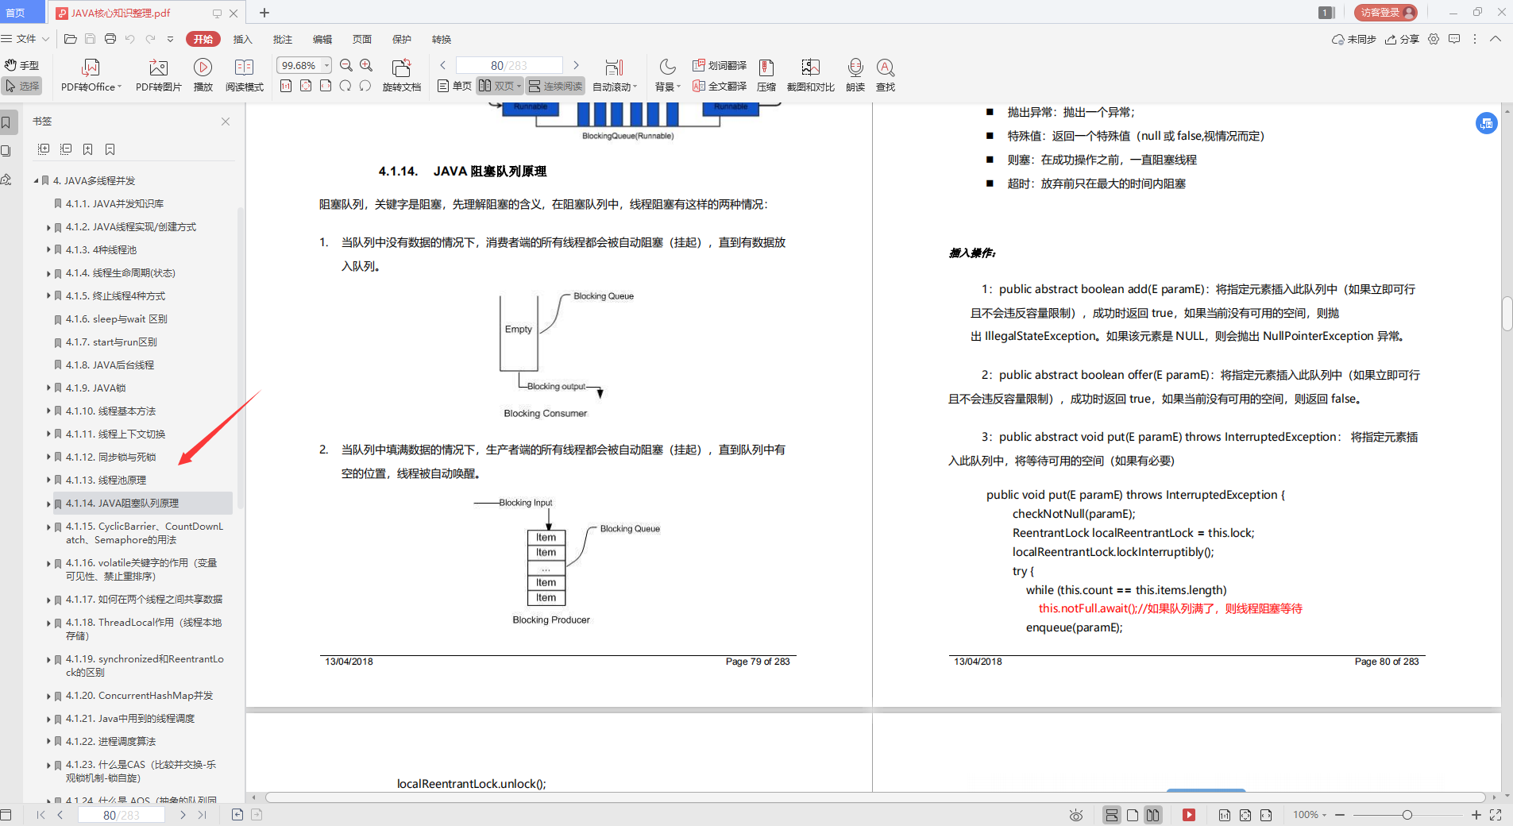
Task: Click the open folder icon
Action: coord(70,39)
